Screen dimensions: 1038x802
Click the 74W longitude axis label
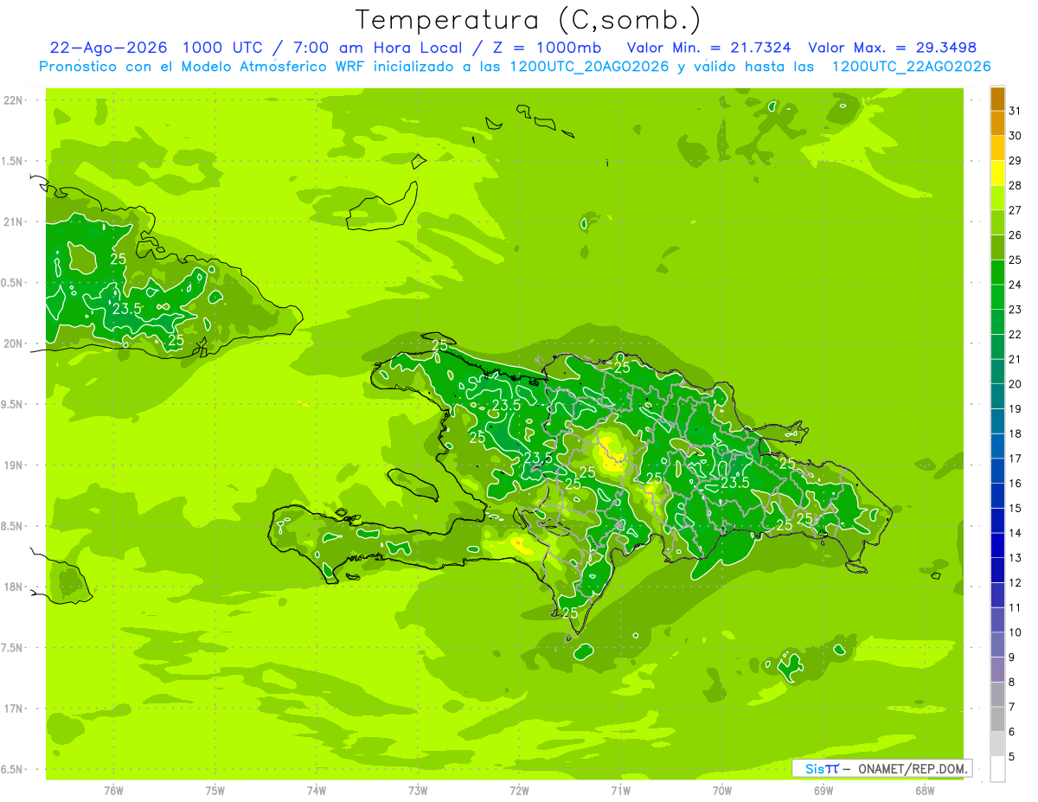pos(317,791)
